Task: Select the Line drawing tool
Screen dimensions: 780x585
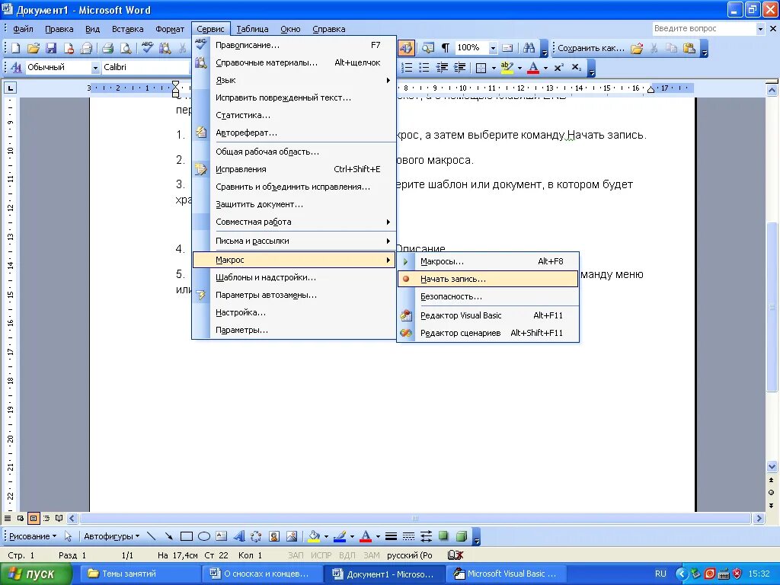Action: (x=152, y=536)
